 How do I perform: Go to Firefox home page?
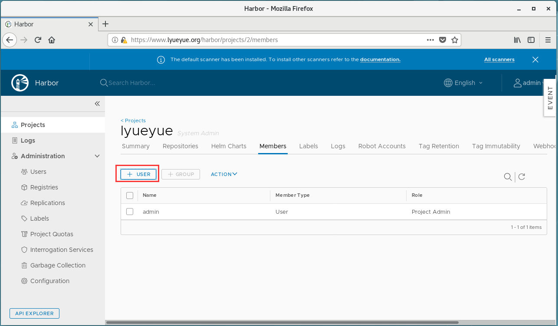click(52, 40)
